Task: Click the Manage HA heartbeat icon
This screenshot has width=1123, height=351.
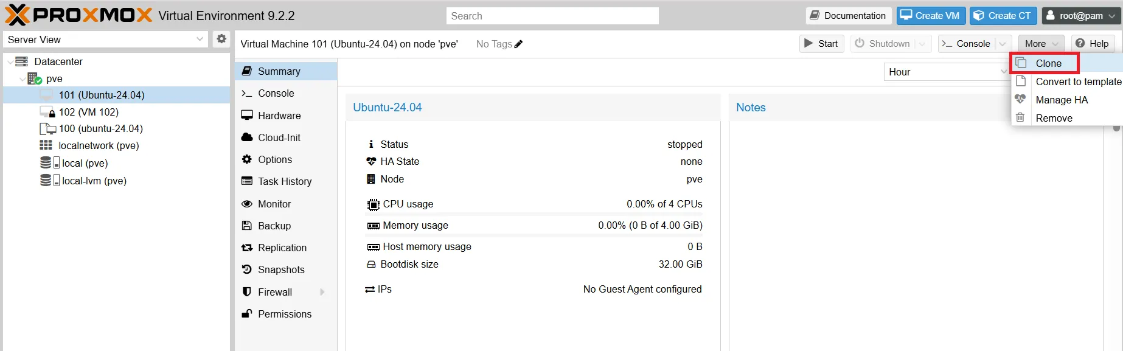Action: click(x=1020, y=99)
